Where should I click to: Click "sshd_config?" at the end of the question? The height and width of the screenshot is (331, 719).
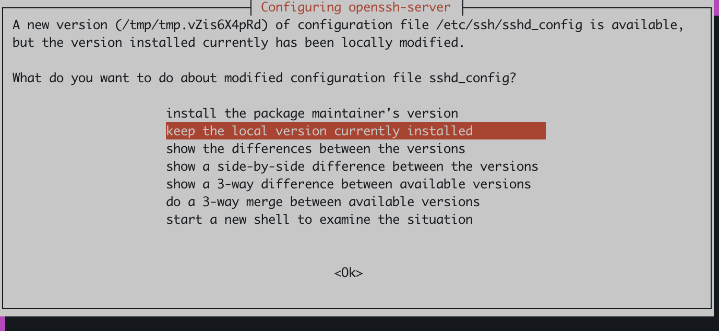click(473, 78)
